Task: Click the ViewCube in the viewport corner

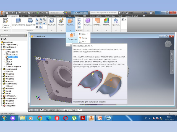Action: [x=168, y=44]
